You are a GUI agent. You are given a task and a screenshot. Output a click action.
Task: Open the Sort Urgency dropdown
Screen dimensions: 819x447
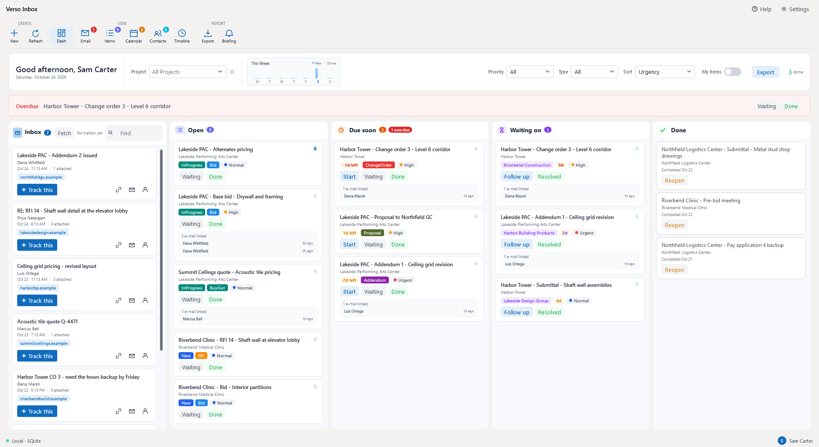(x=665, y=72)
